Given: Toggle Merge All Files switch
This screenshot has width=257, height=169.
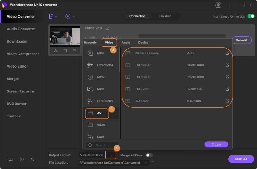Looking at the screenshot, I should pyautogui.click(x=149, y=155).
